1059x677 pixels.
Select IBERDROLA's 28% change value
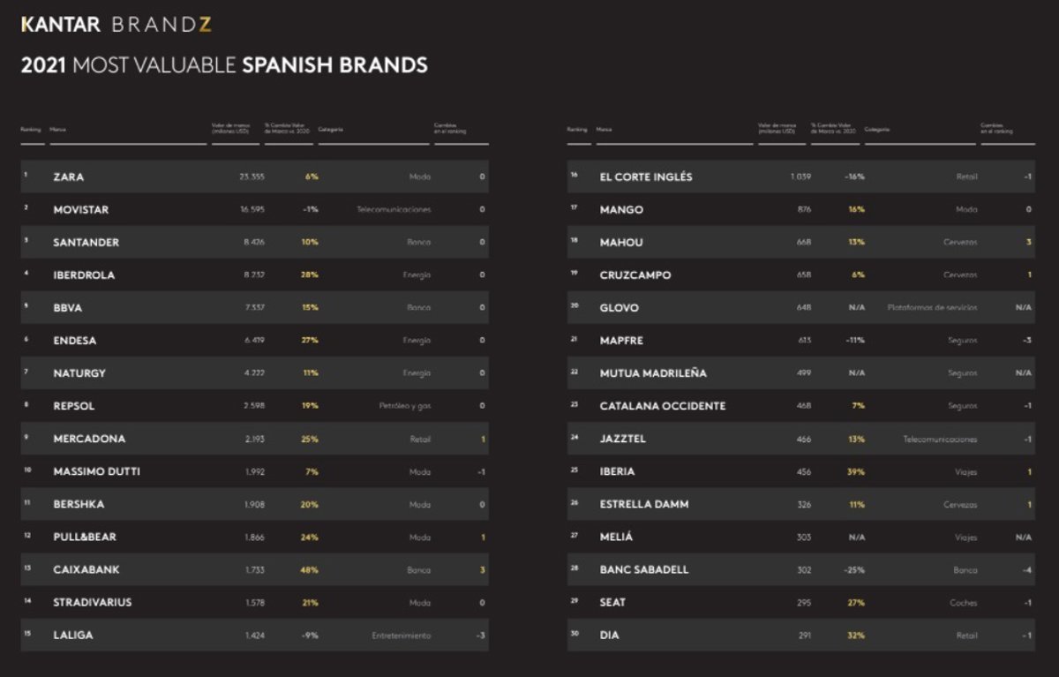[309, 275]
